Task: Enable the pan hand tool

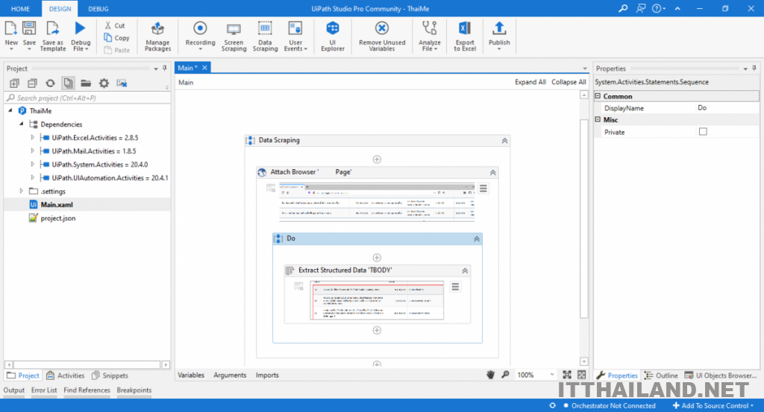Action: pyautogui.click(x=491, y=375)
